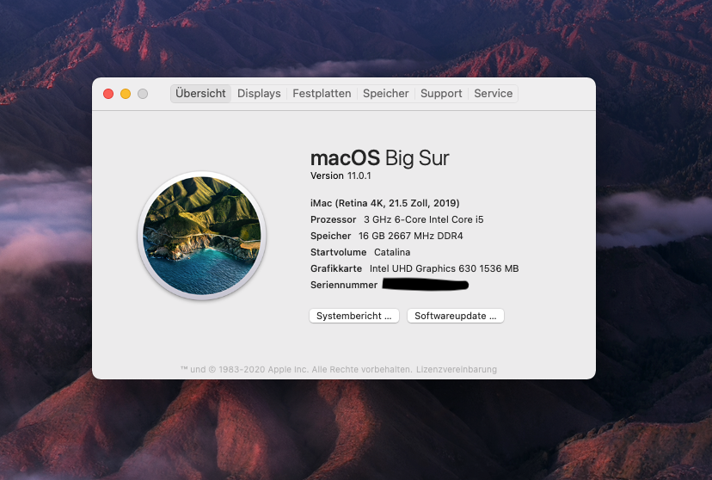
Task: Click the Startvolume label
Action: tap(338, 252)
